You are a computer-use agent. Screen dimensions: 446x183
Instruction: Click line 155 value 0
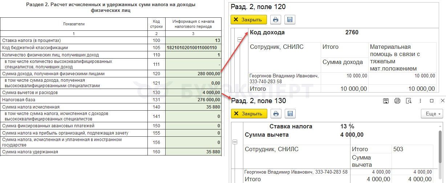pos(193,133)
